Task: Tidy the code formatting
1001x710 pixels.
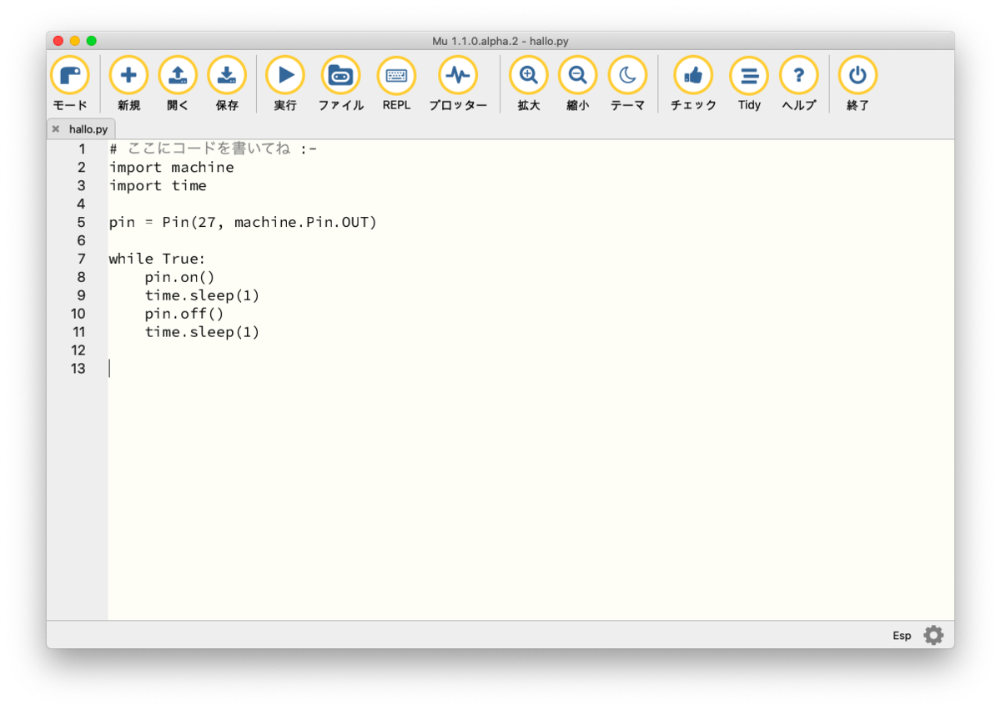Action: [749, 84]
